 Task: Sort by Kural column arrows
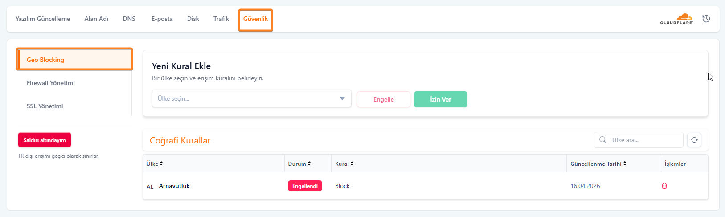pyautogui.click(x=352, y=164)
